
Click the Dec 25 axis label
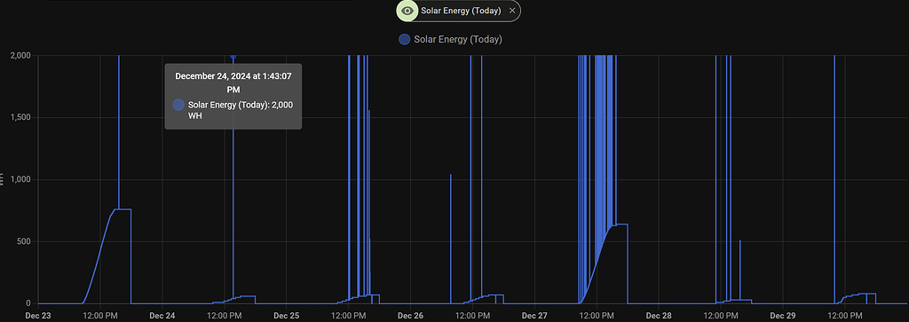pos(287,316)
